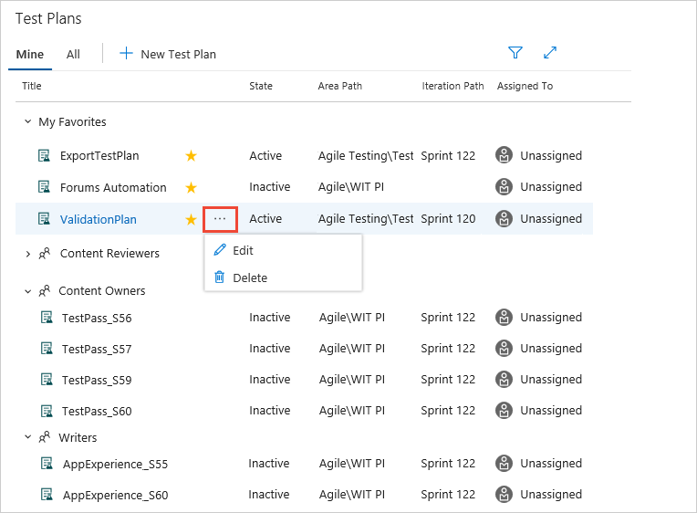Sort by the Iteration Path column header
This screenshot has height=513, width=697.
(453, 86)
